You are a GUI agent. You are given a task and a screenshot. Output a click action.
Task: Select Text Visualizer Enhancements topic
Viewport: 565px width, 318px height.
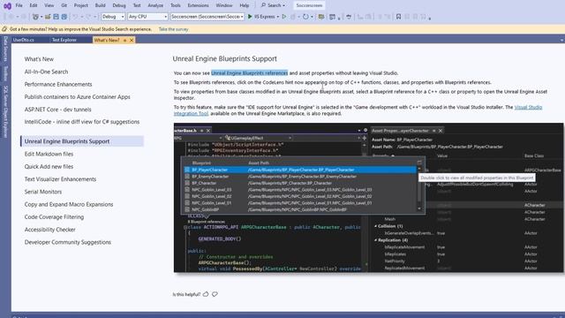[60, 179]
